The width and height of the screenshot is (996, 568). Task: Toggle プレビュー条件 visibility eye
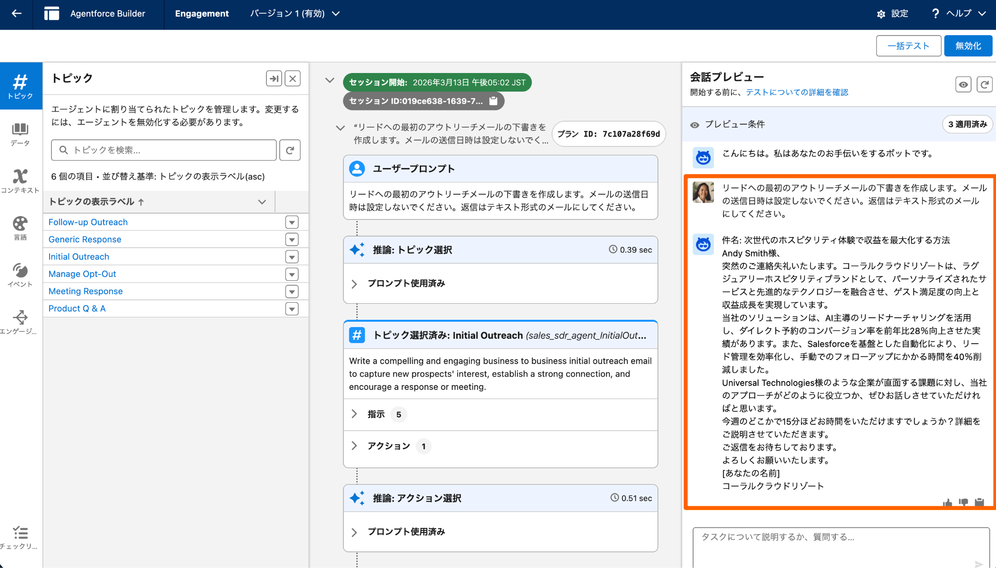click(x=695, y=125)
